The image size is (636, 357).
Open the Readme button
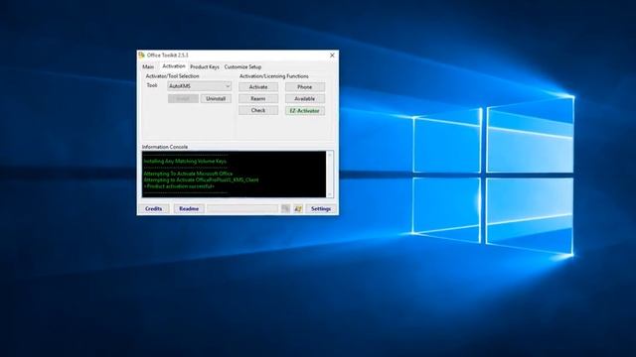[189, 208]
